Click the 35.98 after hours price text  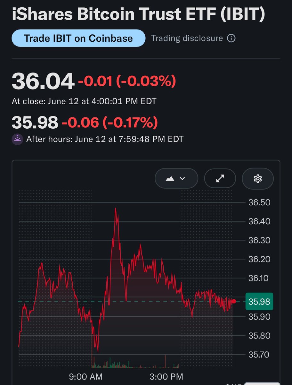[35, 122]
